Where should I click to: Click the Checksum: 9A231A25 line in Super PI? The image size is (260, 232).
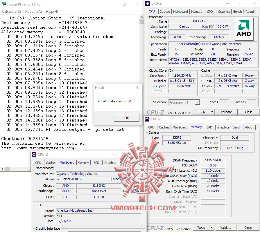click(25, 139)
